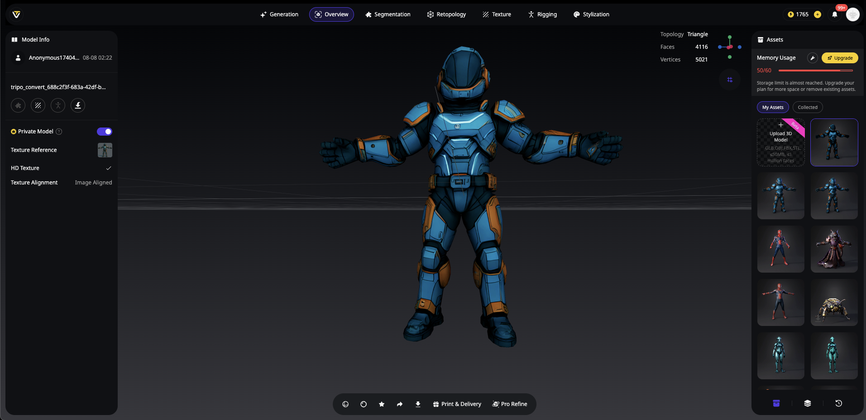Click the help icon next to Private Model

(59, 132)
